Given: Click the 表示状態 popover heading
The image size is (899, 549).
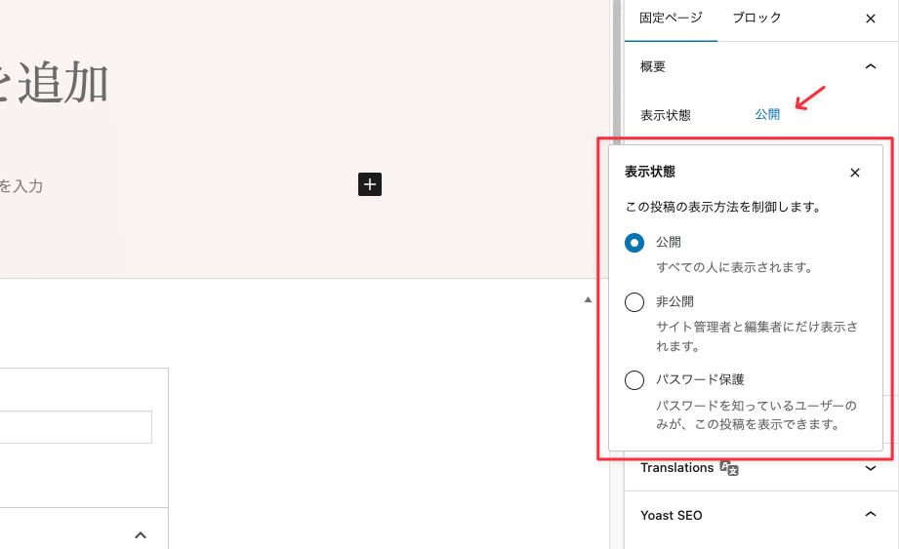Looking at the screenshot, I should click(x=649, y=172).
